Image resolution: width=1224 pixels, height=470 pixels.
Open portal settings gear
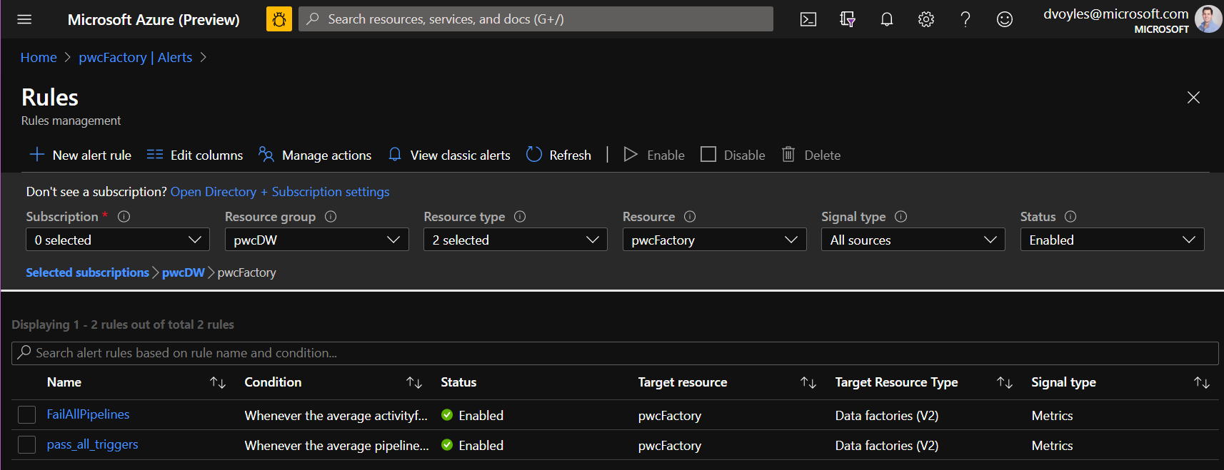tap(926, 19)
